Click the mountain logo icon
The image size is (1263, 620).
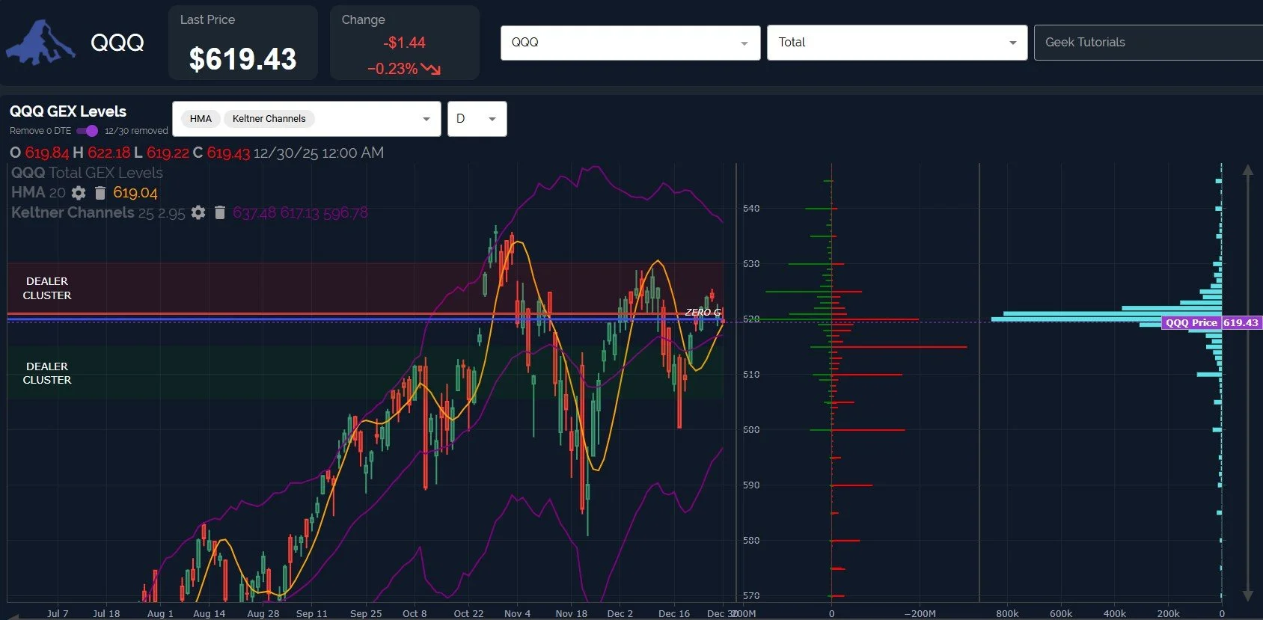click(x=40, y=43)
